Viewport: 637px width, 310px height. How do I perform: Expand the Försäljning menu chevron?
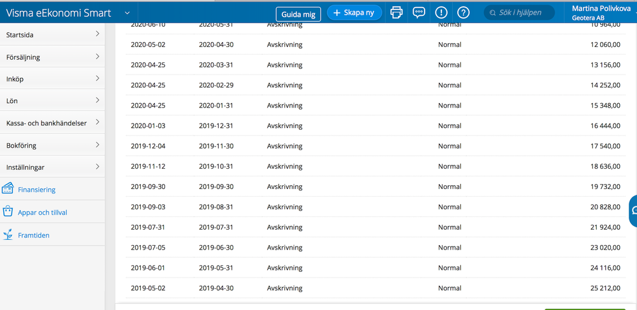tap(98, 57)
